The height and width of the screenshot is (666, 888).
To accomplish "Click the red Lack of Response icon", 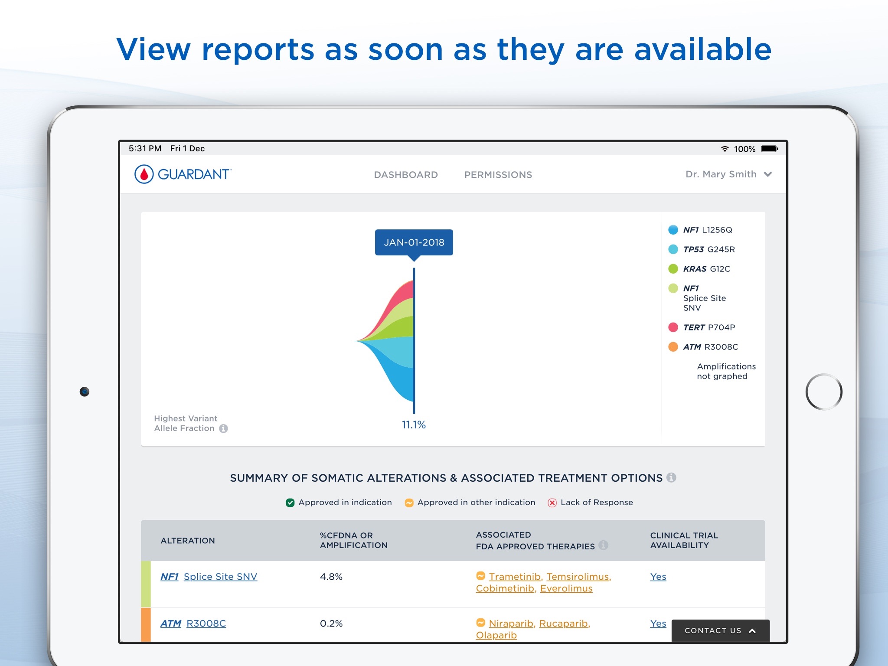I will [552, 503].
